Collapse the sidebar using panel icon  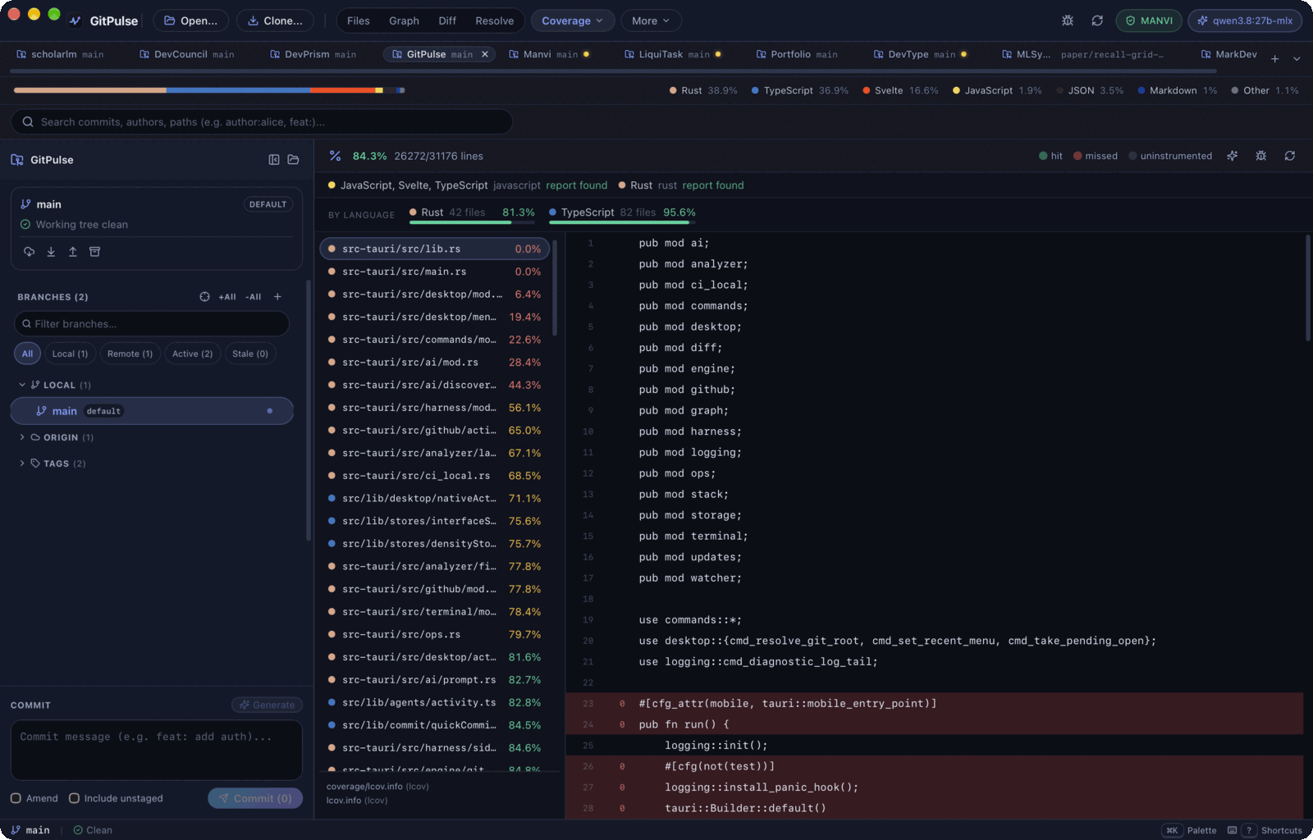pos(274,160)
